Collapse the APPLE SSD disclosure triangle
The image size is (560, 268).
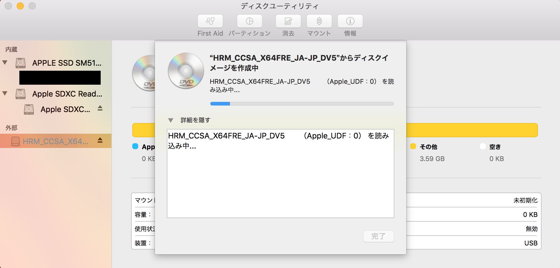click(x=5, y=62)
